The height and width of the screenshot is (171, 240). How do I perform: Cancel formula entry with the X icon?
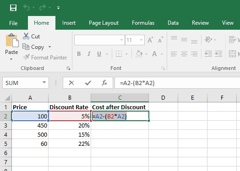[x=71, y=83]
